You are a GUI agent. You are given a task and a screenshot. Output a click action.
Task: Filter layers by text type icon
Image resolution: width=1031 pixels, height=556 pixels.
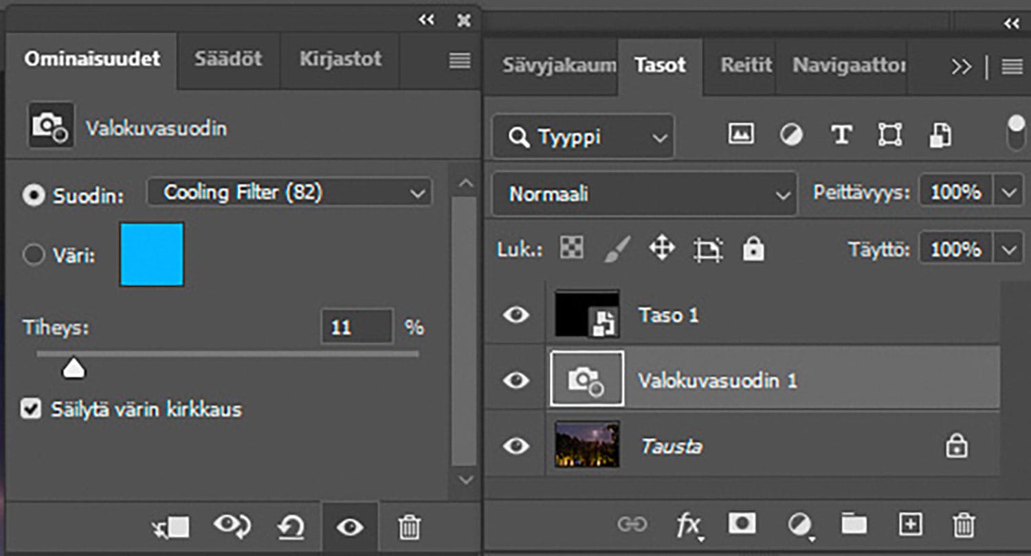pyautogui.click(x=841, y=135)
